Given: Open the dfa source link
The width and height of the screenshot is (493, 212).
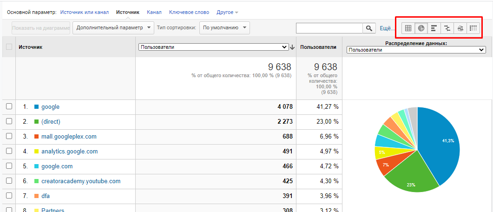Looking at the screenshot, I should click(46, 196).
